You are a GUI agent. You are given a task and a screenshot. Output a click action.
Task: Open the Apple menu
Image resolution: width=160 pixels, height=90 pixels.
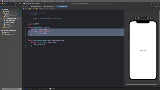click(2, 1)
